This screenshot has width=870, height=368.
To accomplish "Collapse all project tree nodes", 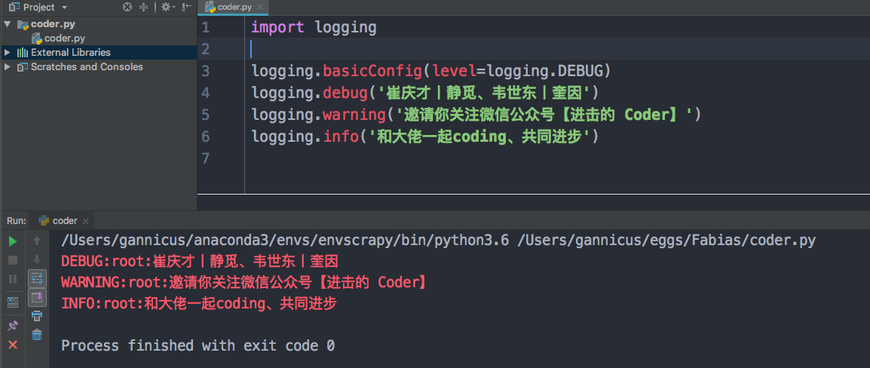I will coord(144,7).
